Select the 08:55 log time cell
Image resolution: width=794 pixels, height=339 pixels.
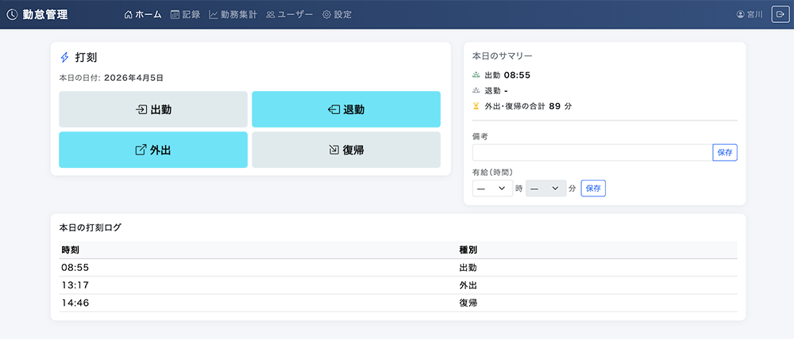pos(75,268)
